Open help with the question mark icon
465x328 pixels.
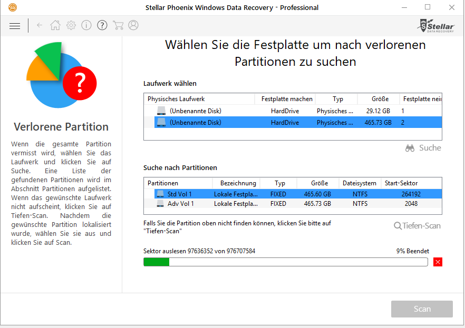[x=102, y=25]
